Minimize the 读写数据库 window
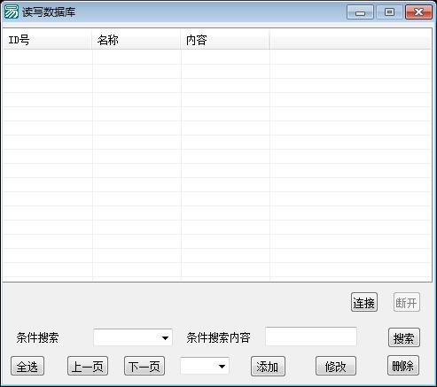Image resolution: width=437 pixels, height=387 pixels. [x=360, y=12]
